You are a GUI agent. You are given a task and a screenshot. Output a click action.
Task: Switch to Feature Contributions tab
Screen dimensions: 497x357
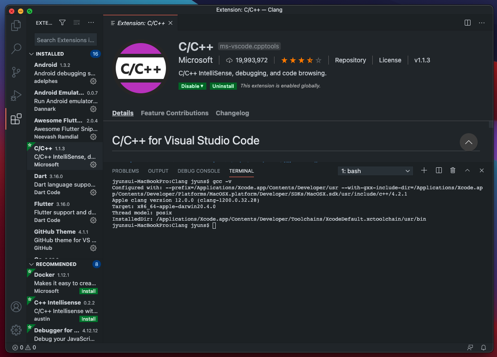[174, 113]
